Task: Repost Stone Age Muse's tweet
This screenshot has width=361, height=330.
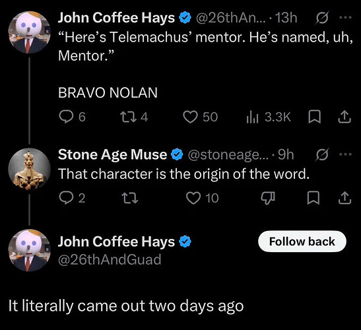Action: click(129, 198)
